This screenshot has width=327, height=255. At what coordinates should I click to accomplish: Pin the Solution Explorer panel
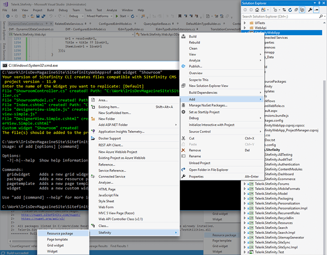tap(319, 3)
